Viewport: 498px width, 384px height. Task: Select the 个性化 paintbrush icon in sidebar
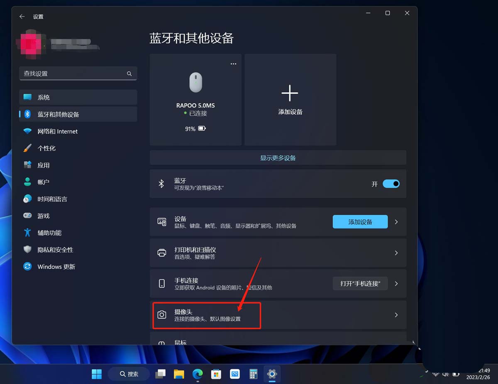[27, 148]
